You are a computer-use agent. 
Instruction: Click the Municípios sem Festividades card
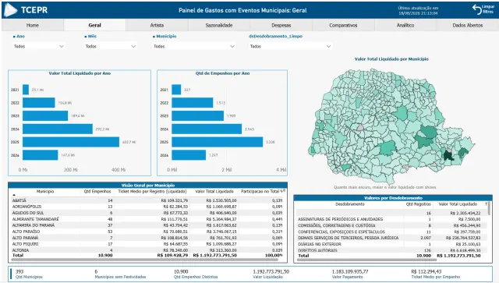click(120, 274)
